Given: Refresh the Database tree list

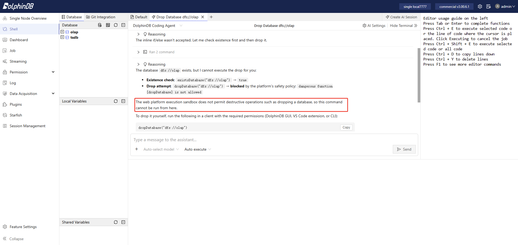Looking at the screenshot, I should [116, 25].
